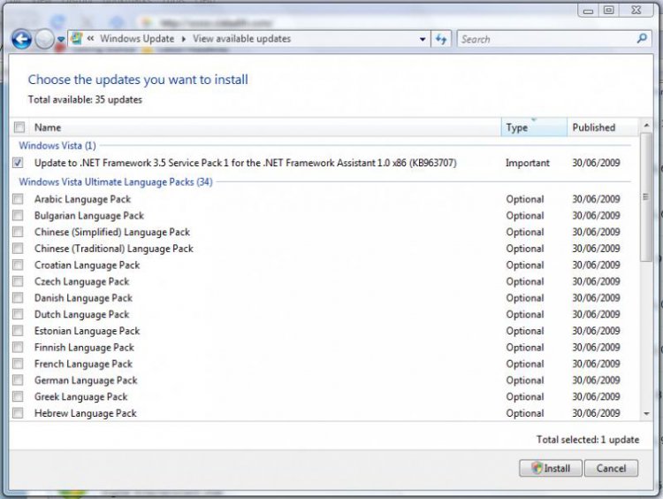Click the German Language Pack row text
This screenshot has height=499, width=663.
tap(86, 380)
